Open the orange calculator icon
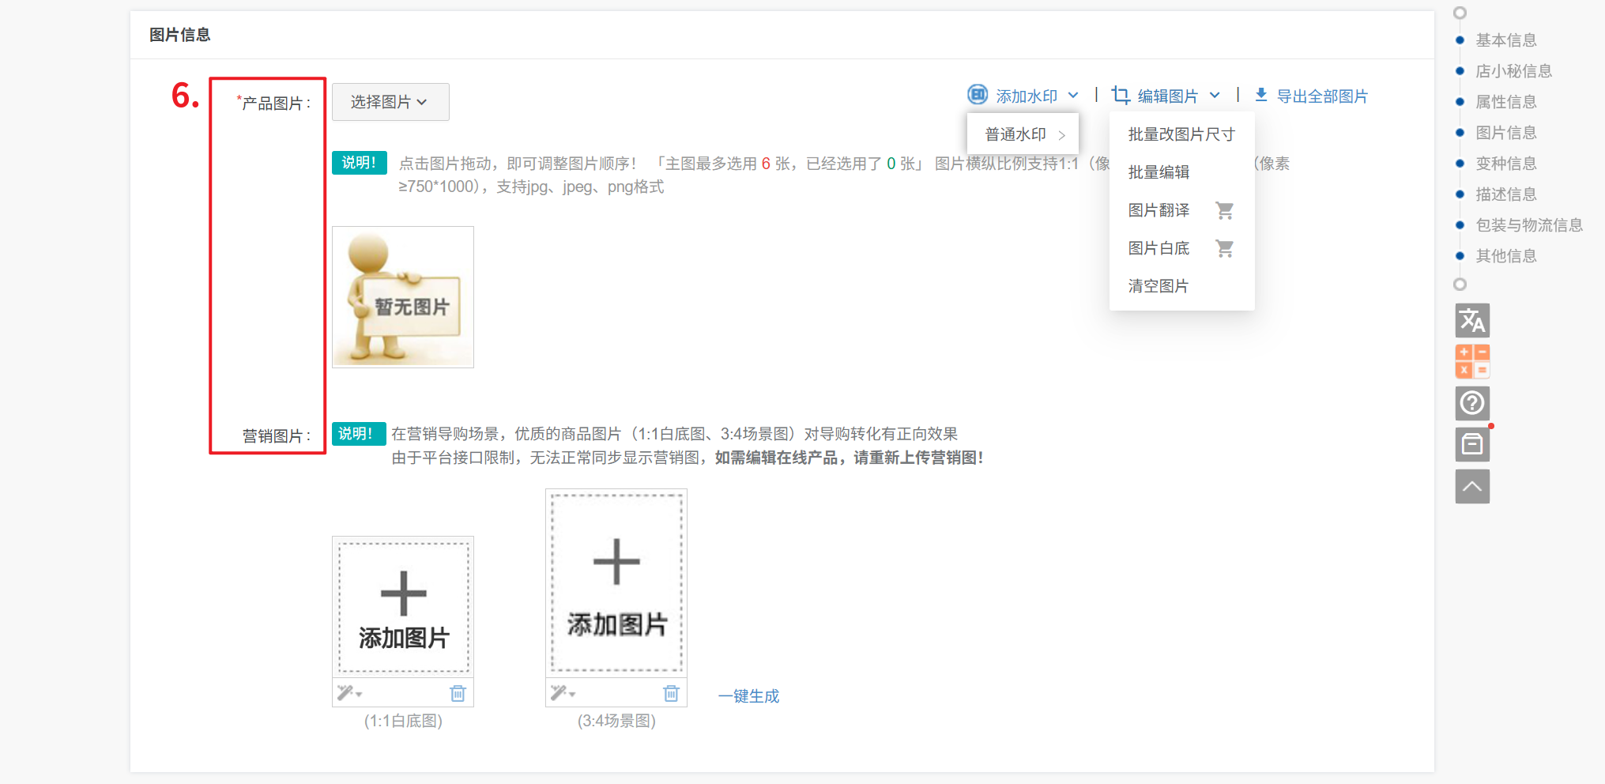1605x784 pixels. point(1471,362)
